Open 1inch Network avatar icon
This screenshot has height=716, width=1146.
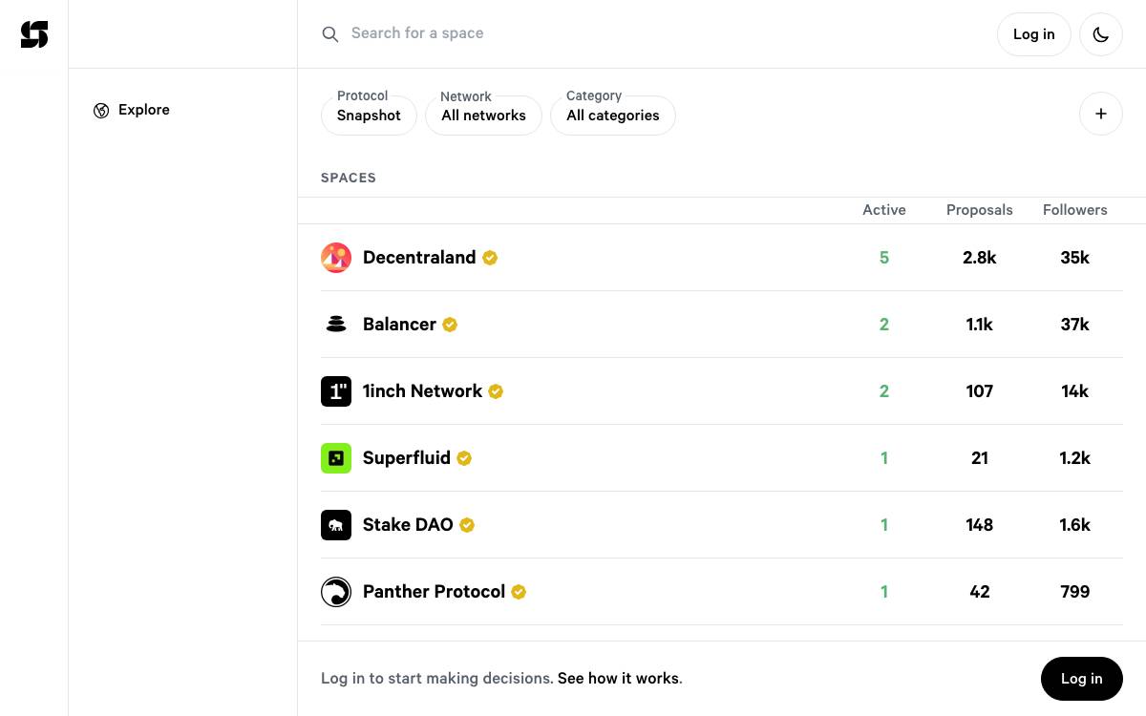coord(336,391)
